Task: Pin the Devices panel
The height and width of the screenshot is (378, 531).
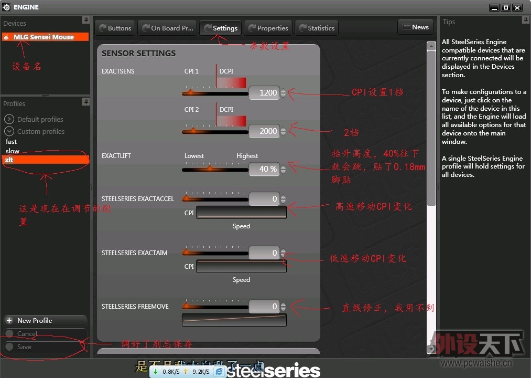Action: click(x=86, y=19)
